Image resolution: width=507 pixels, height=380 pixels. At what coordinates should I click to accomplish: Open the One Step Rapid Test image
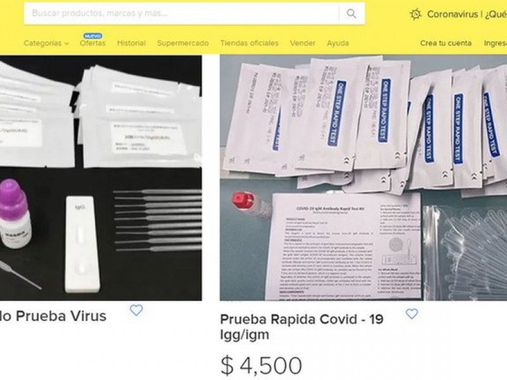pyautogui.click(x=363, y=178)
